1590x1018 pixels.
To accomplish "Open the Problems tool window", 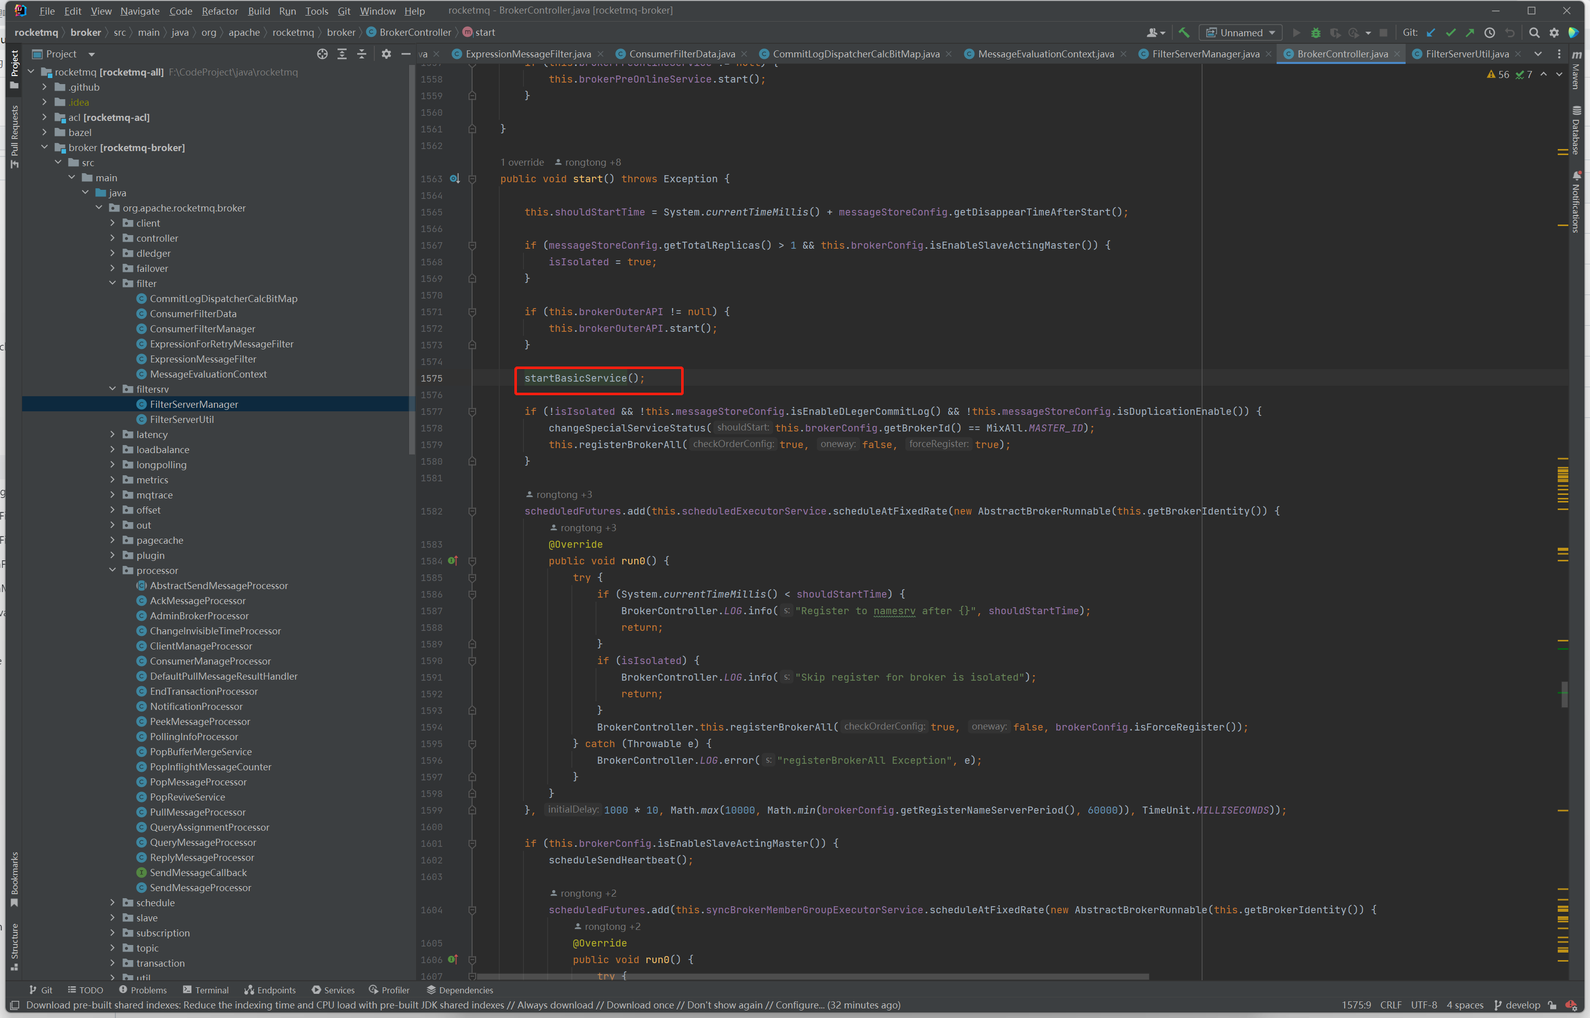I will (143, 990).
